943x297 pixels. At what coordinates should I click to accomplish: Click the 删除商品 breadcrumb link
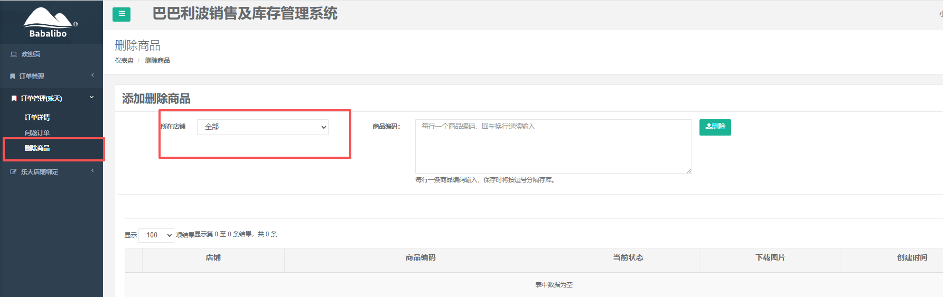(x=157, y=61)
